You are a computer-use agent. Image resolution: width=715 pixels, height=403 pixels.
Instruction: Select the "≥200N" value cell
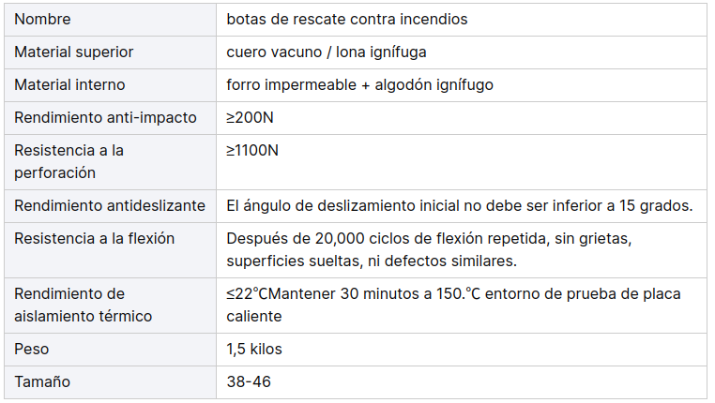pyautogui.click(x=250, y=117)
